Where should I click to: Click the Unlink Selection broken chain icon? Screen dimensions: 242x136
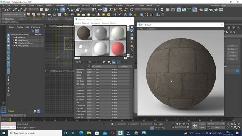tap(20, 10)
